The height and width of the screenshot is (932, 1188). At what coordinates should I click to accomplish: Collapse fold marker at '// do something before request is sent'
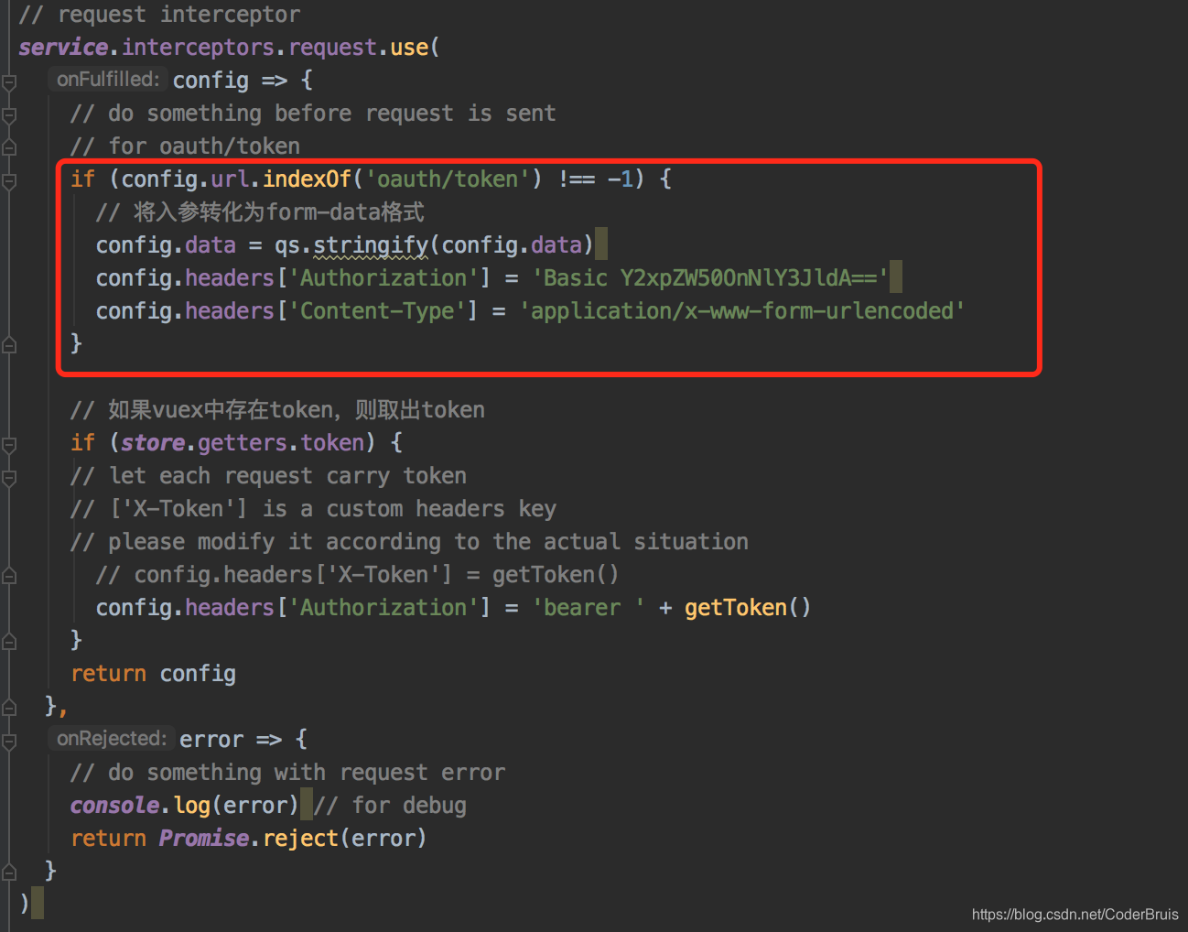[x=9, y=116]
